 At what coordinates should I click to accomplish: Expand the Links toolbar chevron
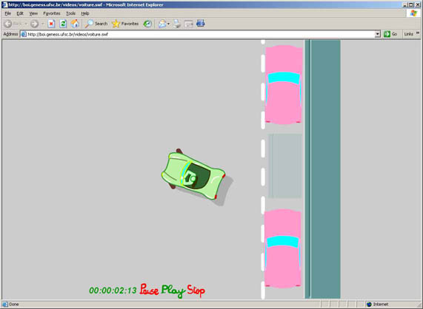click(x=418, y=33)
